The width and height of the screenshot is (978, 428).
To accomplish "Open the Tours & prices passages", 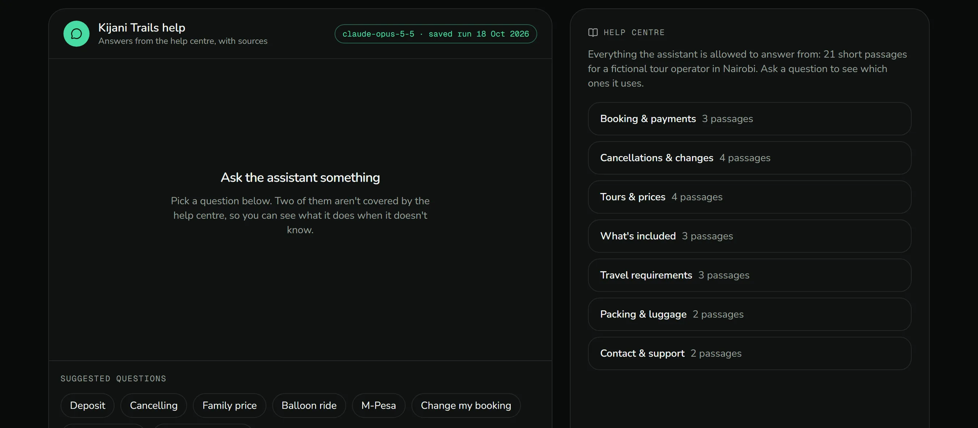I will click(749, 197).
